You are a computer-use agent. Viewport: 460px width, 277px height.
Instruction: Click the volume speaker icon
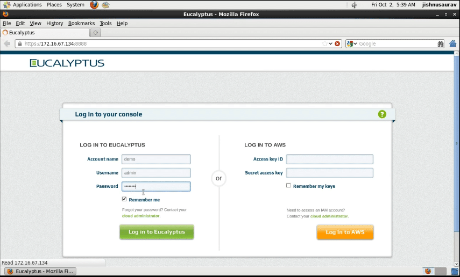355,5
